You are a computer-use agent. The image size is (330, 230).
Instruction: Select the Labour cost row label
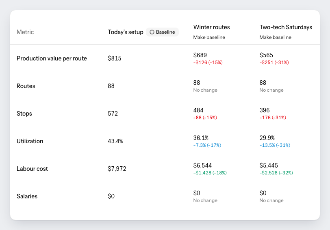[32, 169]
